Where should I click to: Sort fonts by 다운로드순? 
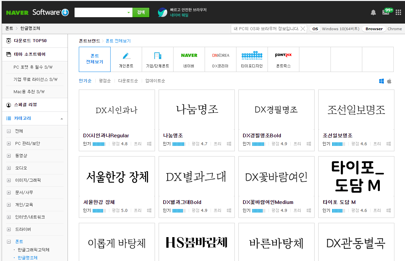tap(128, 81)
